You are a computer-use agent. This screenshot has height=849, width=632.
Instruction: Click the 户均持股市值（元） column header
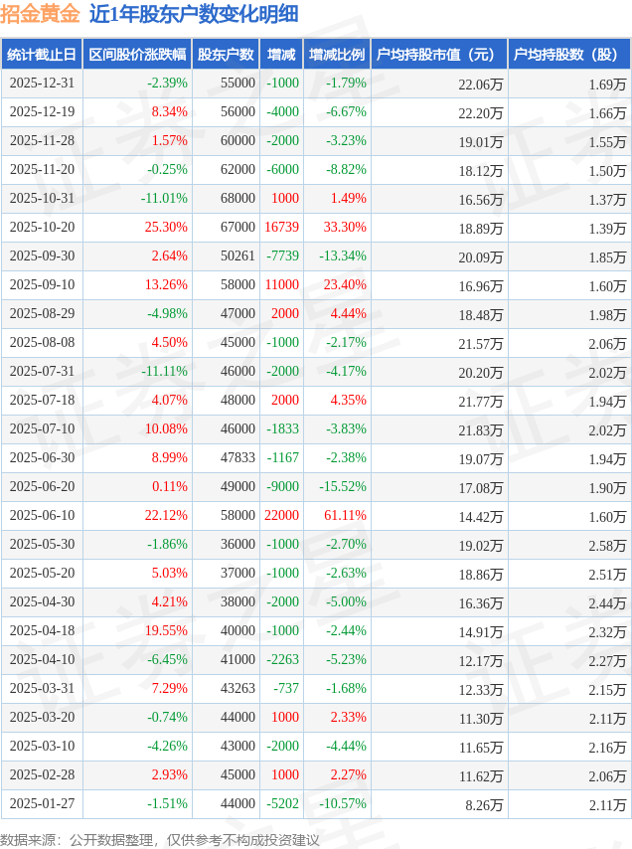[x=438, y=55]
